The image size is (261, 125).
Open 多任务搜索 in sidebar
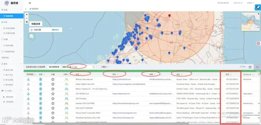coord(10,28)
